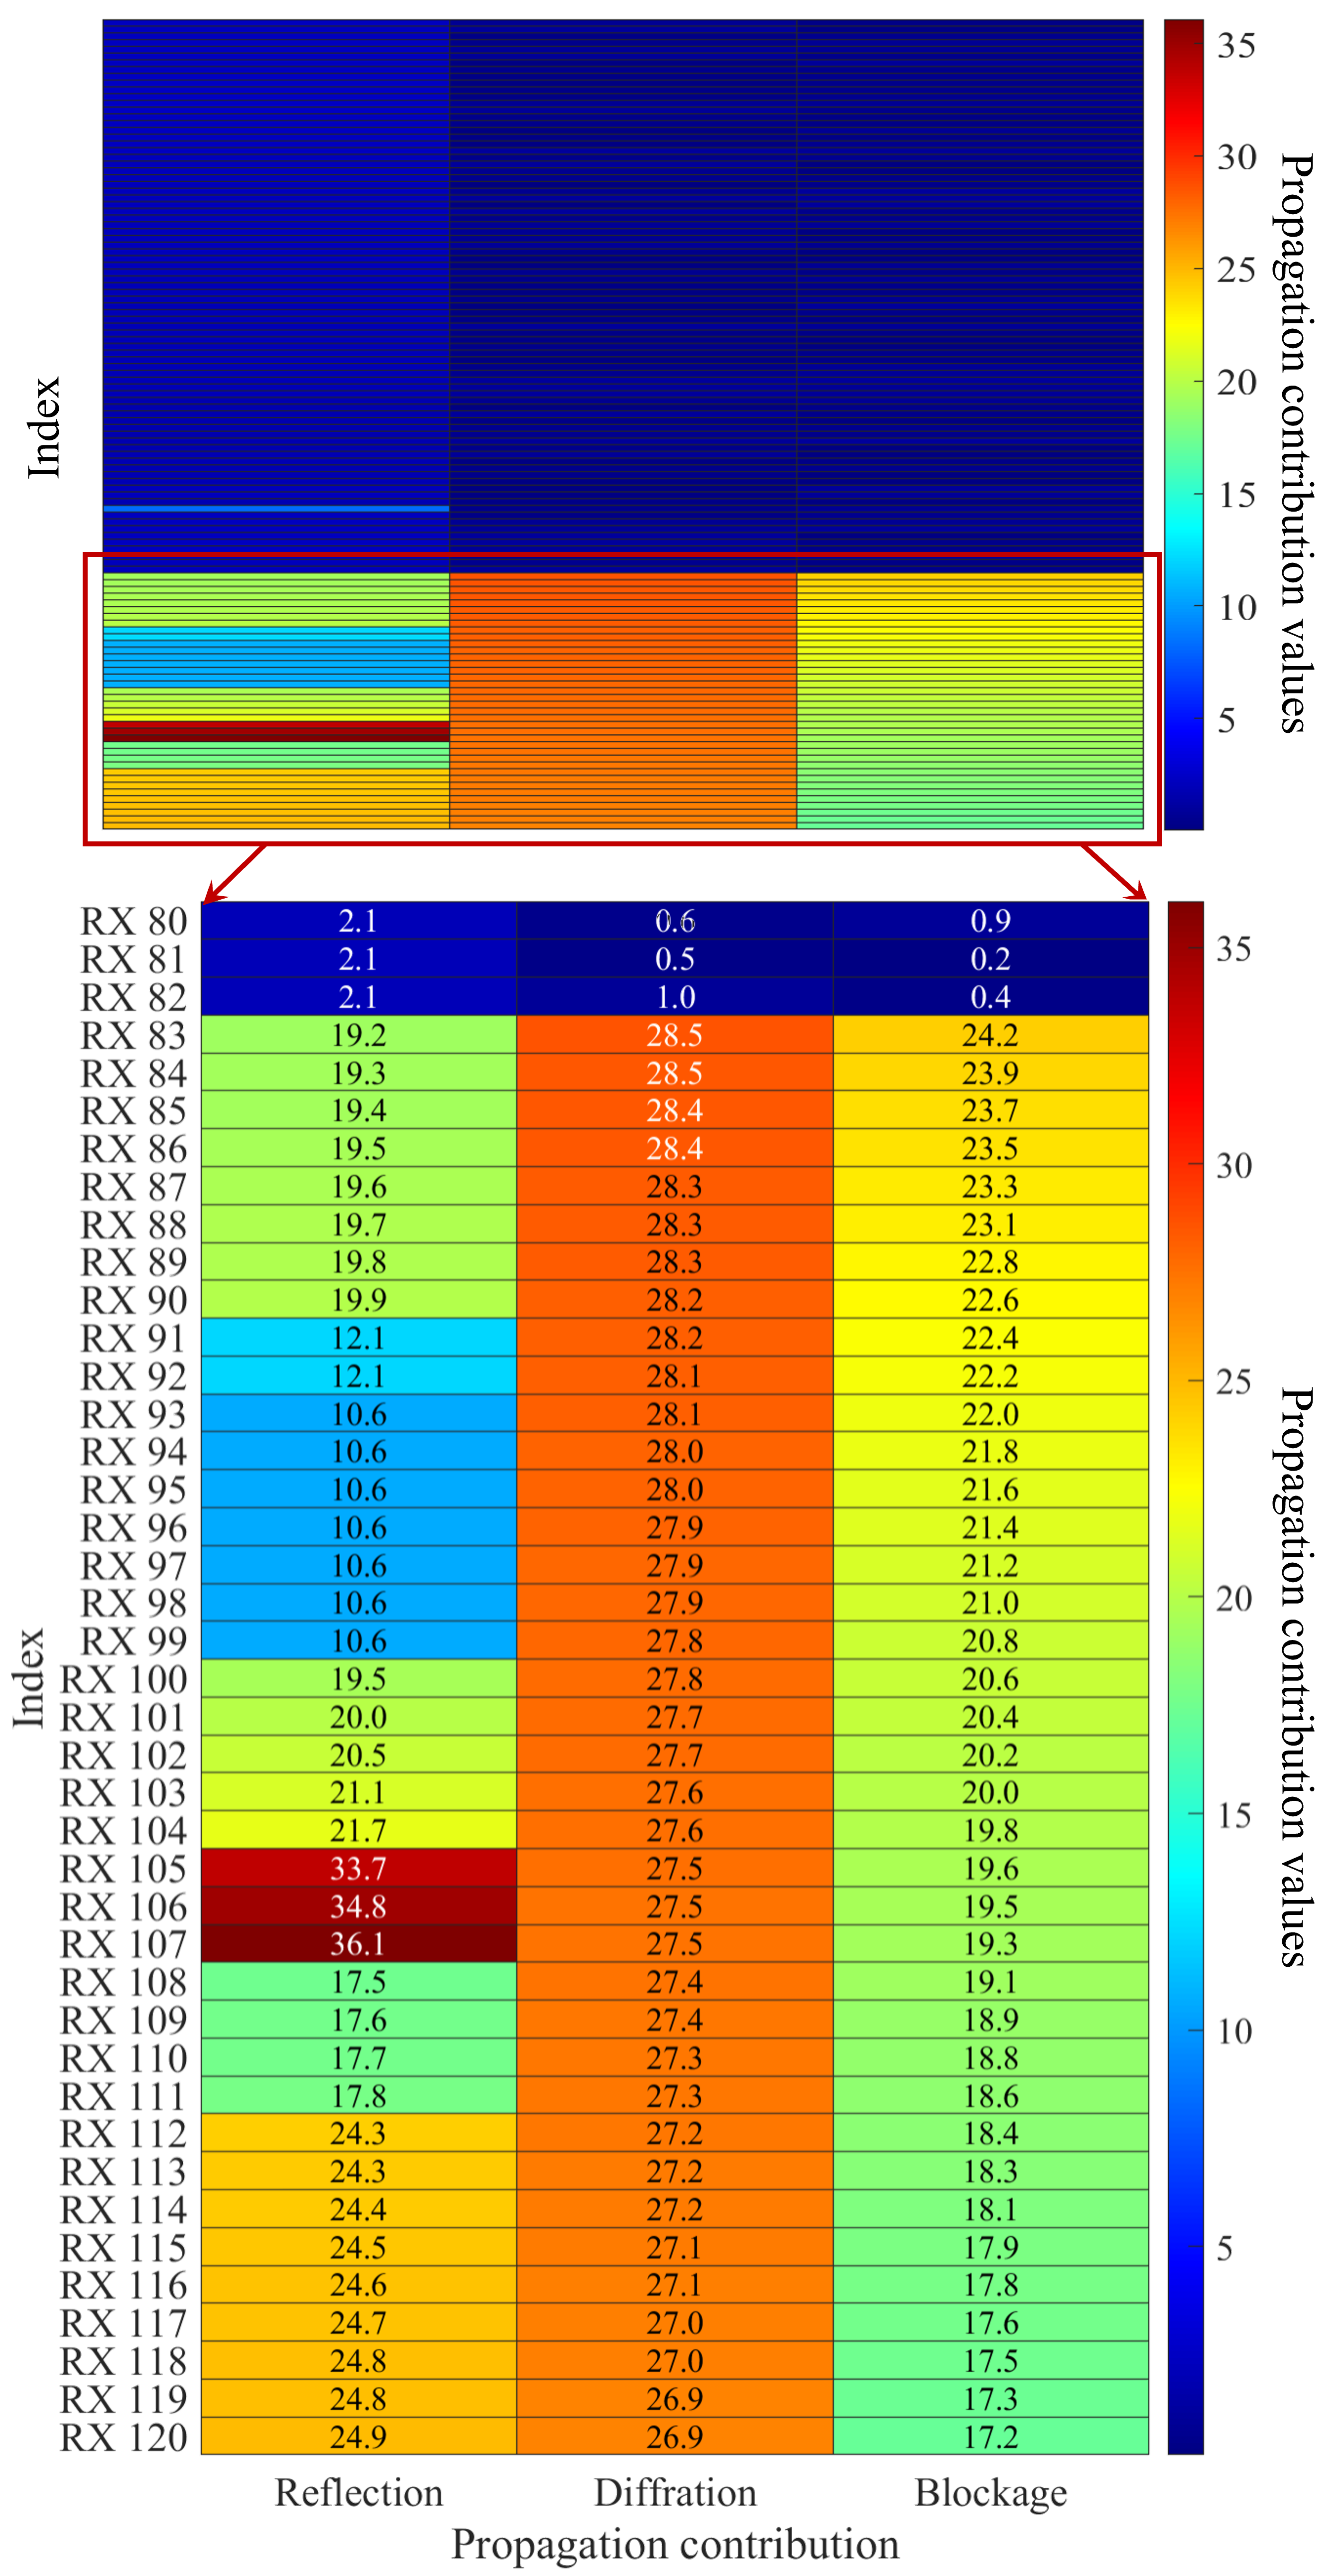Click the Blockage value 17.2 cell for RX 120
The width and height of the screenshot is (1341, 2576).
[990, 2437]
